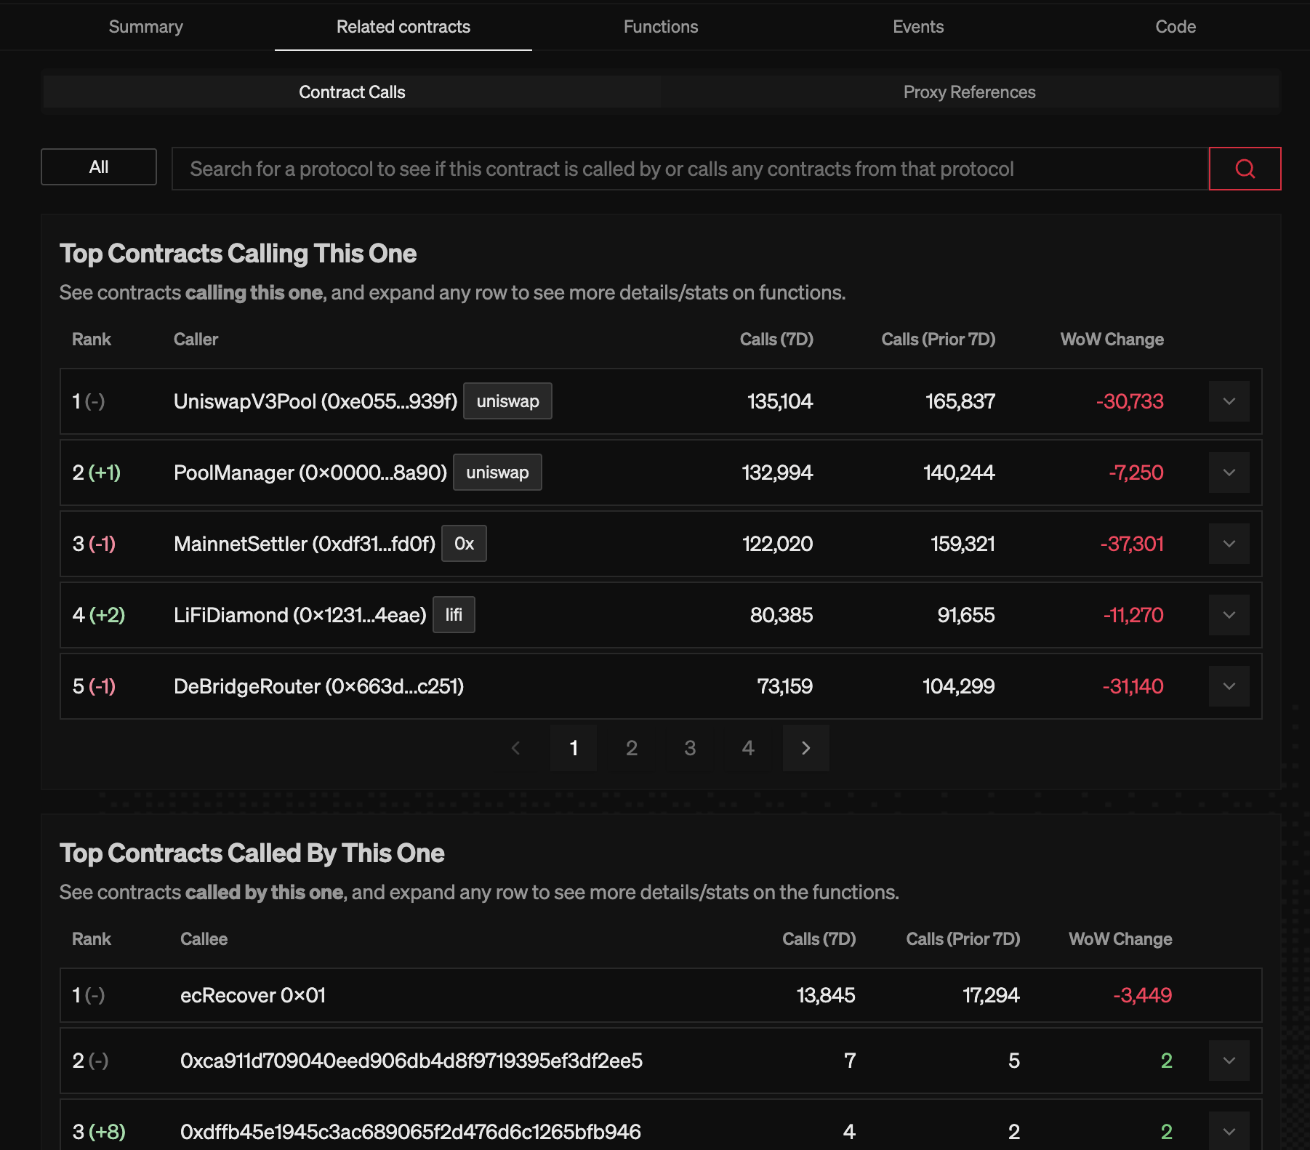The height and width of the screenshot is (1150, 1310).
Task: Expand the PoolManager row details
Action: point(1229,473)
